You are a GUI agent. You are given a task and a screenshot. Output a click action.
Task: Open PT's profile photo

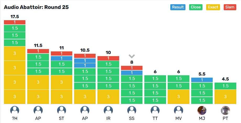pyautogui.click(x=225, y=110)
